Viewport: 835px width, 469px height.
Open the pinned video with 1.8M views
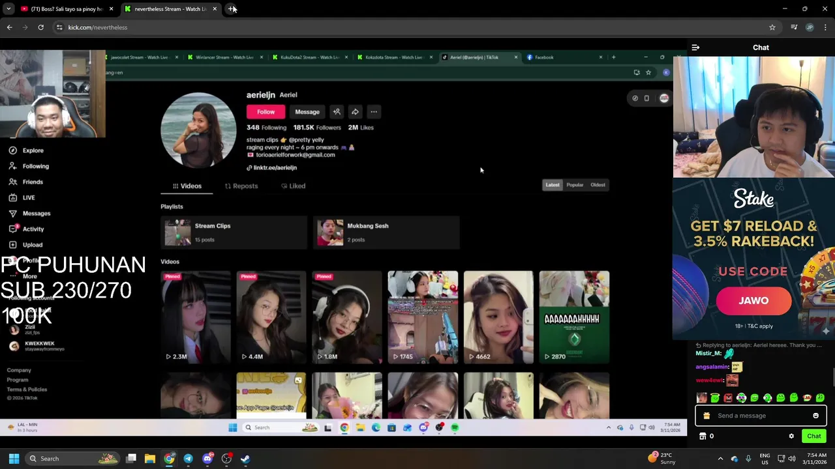(x=347, y=317)
